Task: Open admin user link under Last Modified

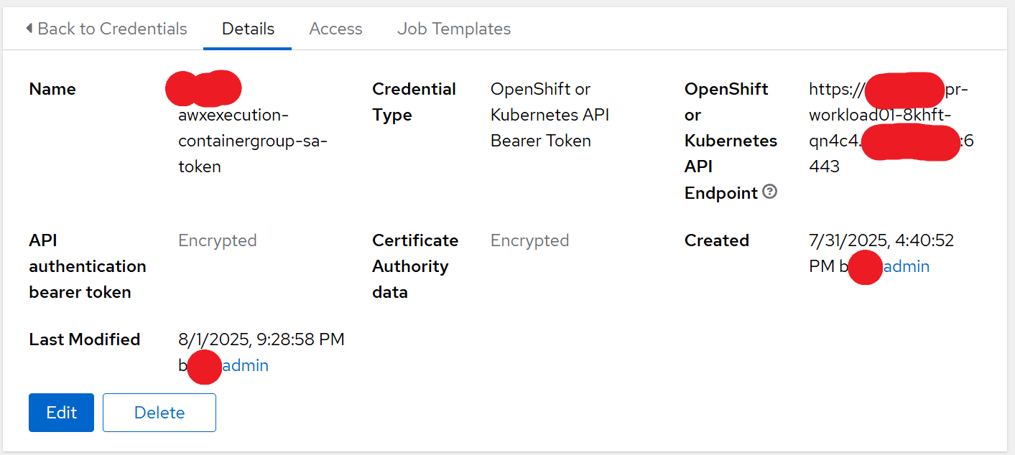Action: click(246, 366)
